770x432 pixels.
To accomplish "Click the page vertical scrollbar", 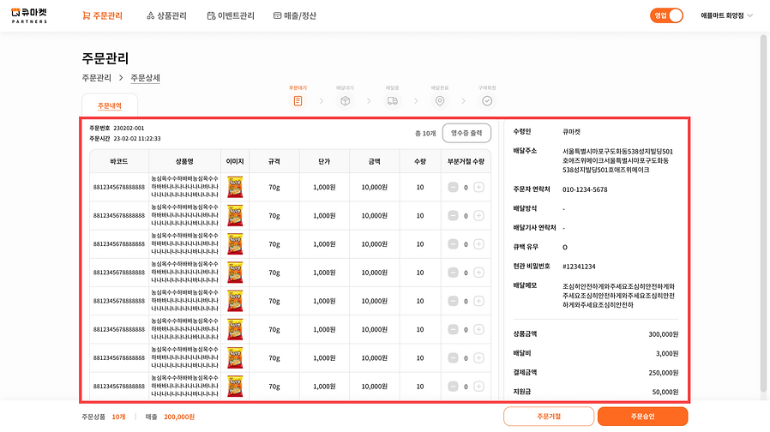I will pyautogui.click(x=764, y=213).
